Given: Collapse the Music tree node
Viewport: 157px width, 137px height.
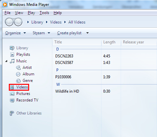Looking at the screenshot, I should coord(6,61).
